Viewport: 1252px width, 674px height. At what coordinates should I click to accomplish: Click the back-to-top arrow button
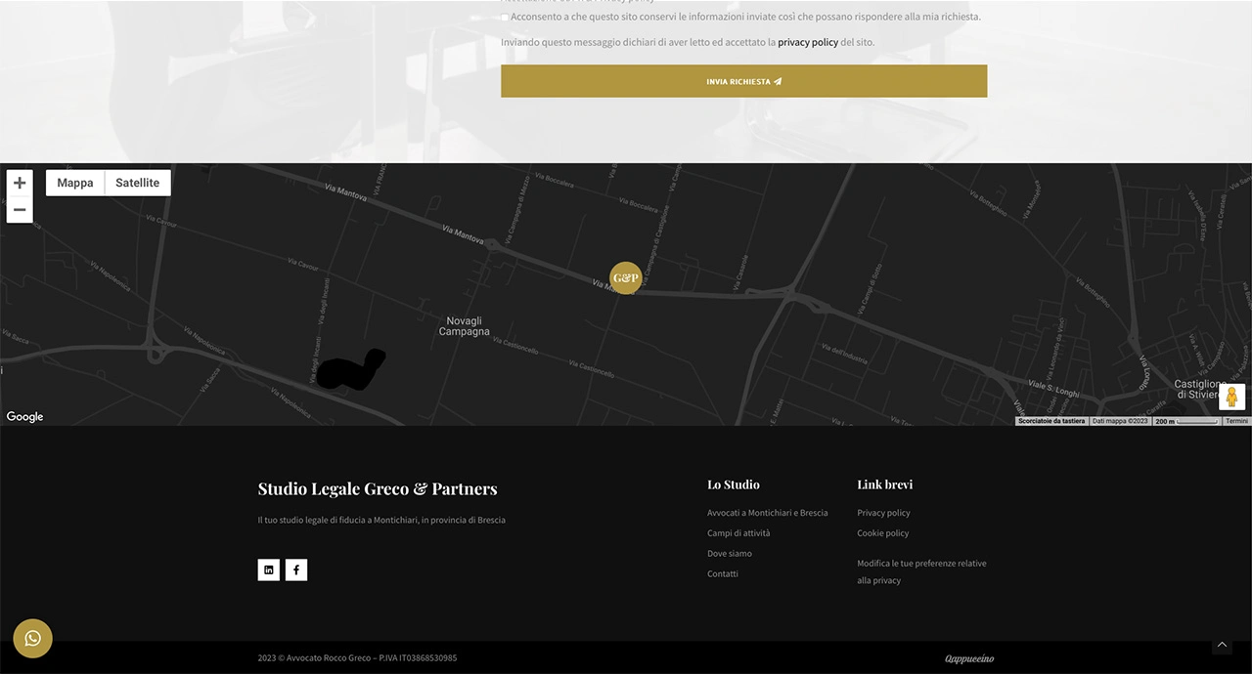(x=1222, y=645)
